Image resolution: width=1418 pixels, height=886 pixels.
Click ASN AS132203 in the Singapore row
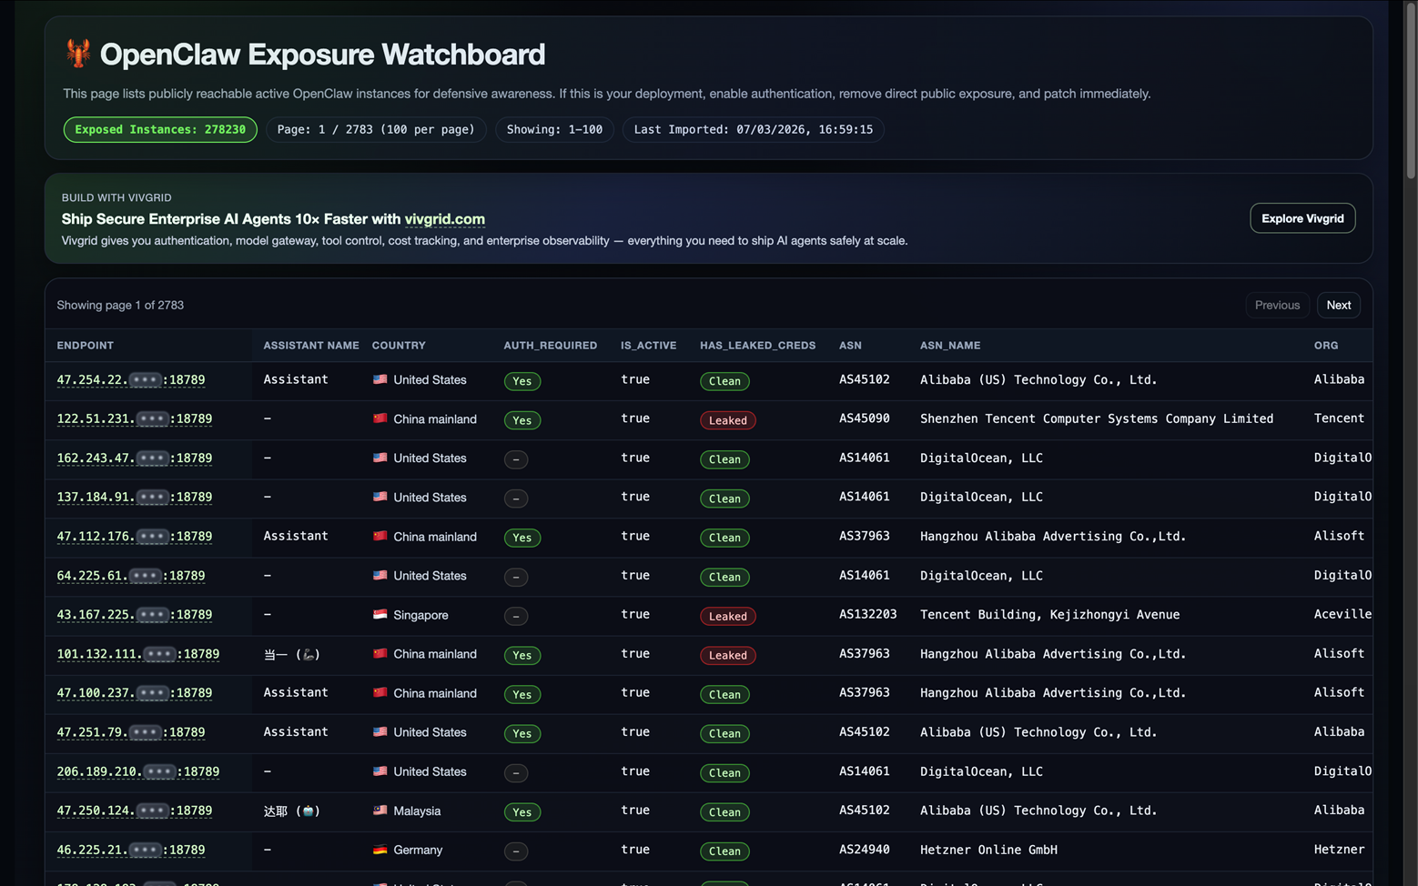click(868, 614)
